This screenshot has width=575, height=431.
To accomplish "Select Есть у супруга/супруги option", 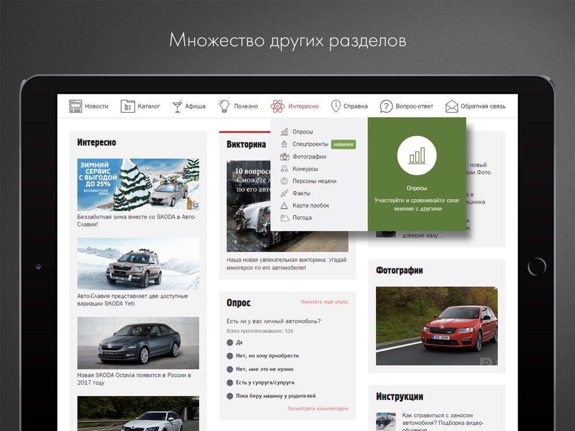I will tap(230, 383).
